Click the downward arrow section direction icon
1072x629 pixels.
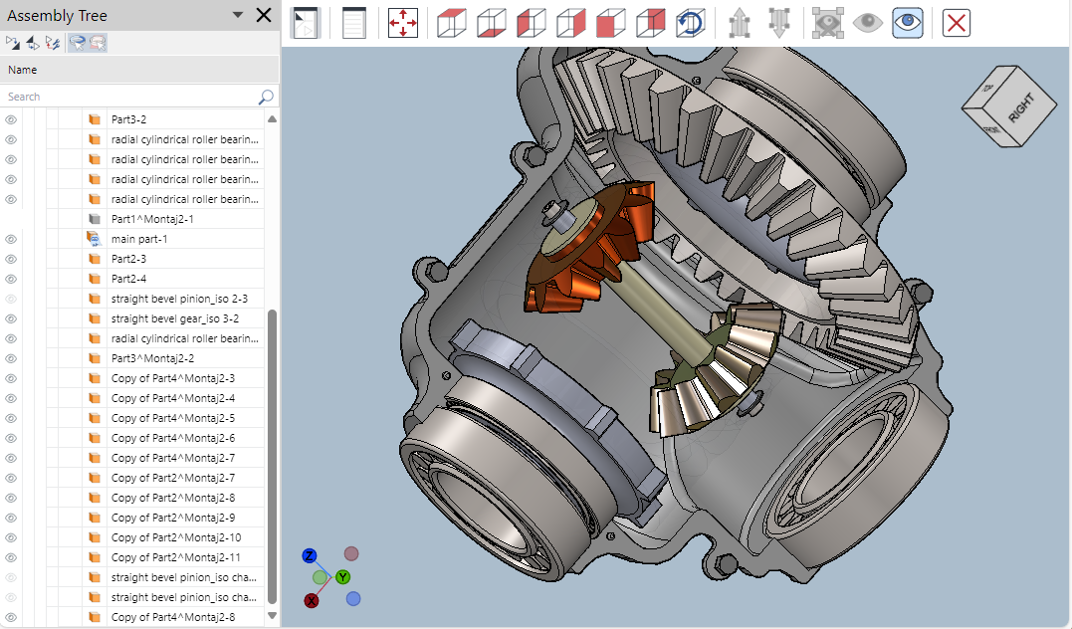coord(780,22)
